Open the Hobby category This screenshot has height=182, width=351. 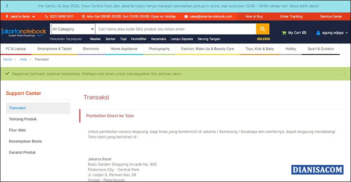point(290,49)
